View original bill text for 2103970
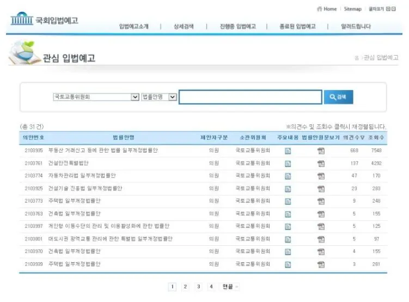Screen dimensions: 409x302 pyautogui.click(x=321, y=251)
